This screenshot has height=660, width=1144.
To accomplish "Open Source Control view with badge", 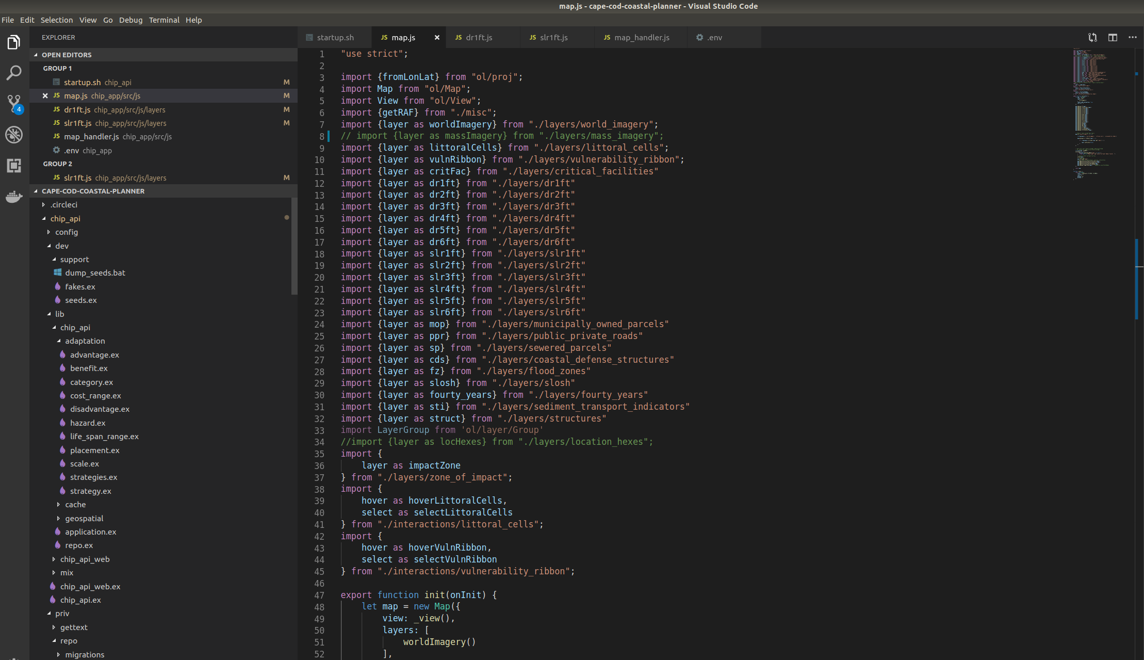I will point(14,103).
